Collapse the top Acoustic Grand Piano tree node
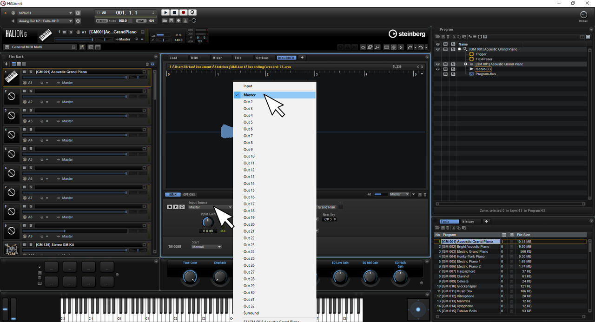 coord(459,49)
